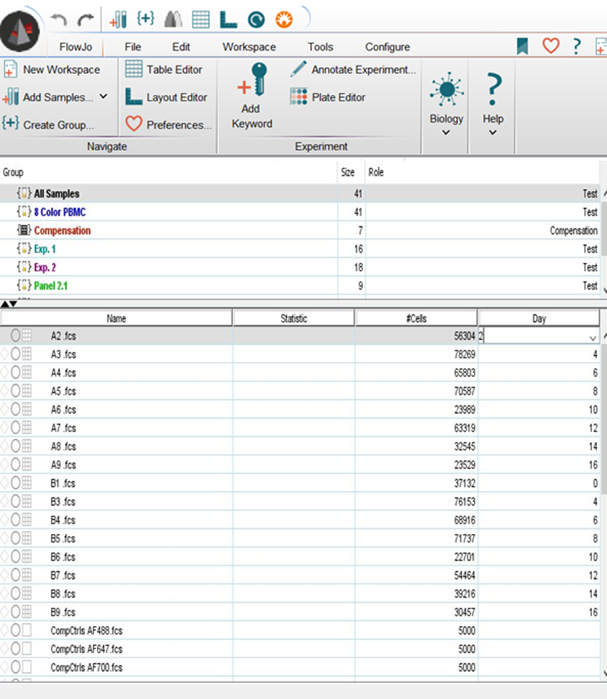Click the teal bookmark icon
The height and width of the screenshot is (699, 607).
[x=522, y=46]
